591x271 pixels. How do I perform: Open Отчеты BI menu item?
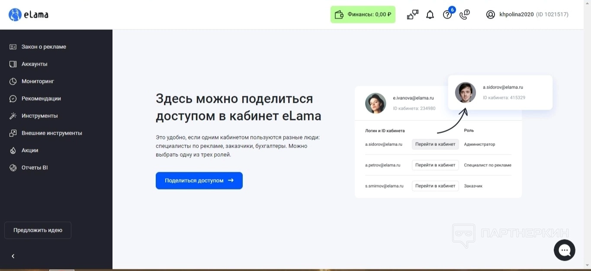click(x=35, y=167)
